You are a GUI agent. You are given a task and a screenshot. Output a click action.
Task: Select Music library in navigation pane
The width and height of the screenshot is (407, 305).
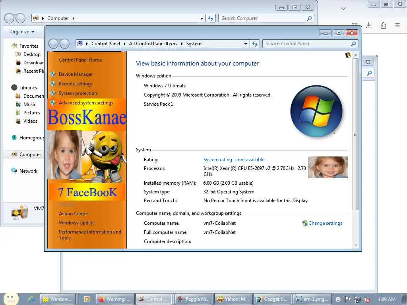tap(29, 104)
